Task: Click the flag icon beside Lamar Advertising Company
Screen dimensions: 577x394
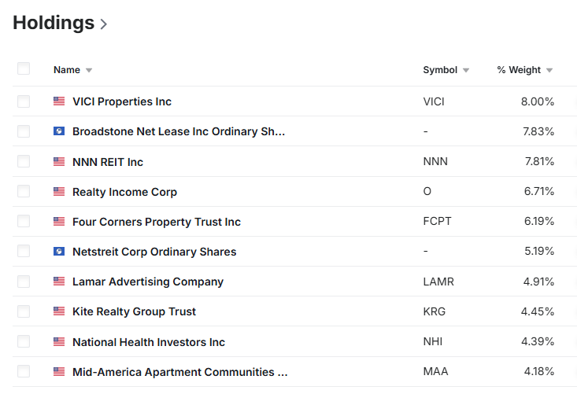Action: [59, 282]
